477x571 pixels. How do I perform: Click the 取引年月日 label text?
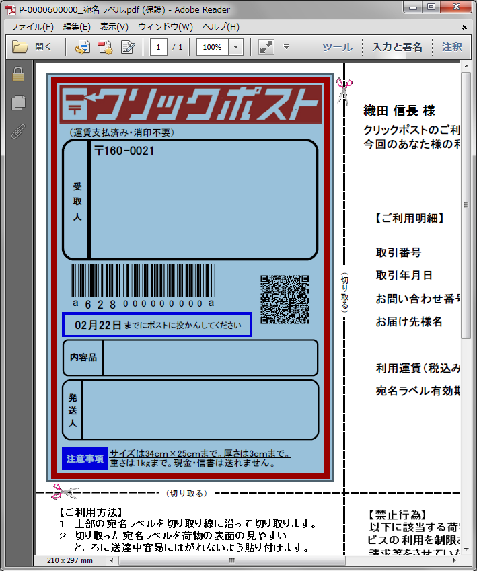404,275
